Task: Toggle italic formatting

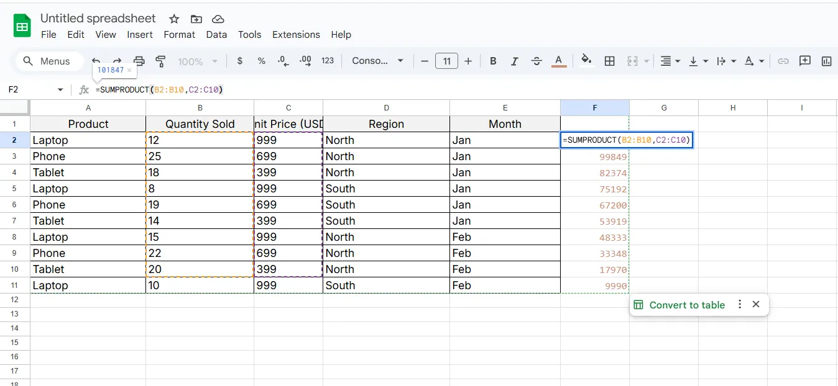Action: [x=514, y=61]
